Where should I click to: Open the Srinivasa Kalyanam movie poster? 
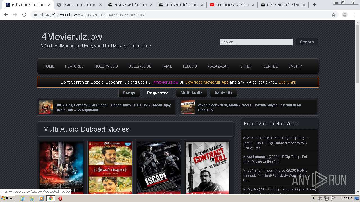(x=110, y=167)
